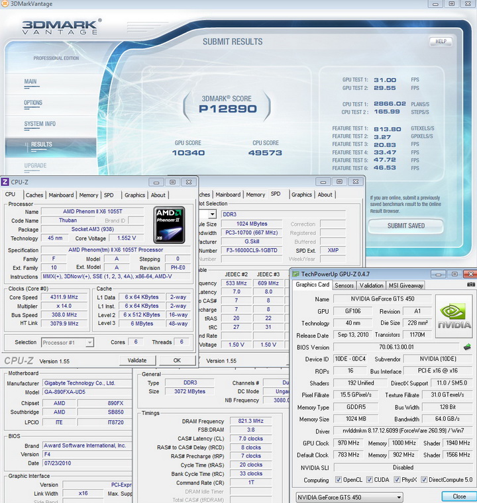Toggle the OpenCL checkbox in GPU-Z
The width and height of the screenshot is (477, 503).
[339, 480]
